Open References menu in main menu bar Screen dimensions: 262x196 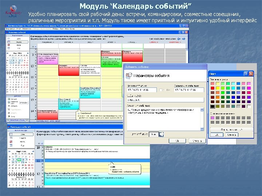[x=27, y=29]
